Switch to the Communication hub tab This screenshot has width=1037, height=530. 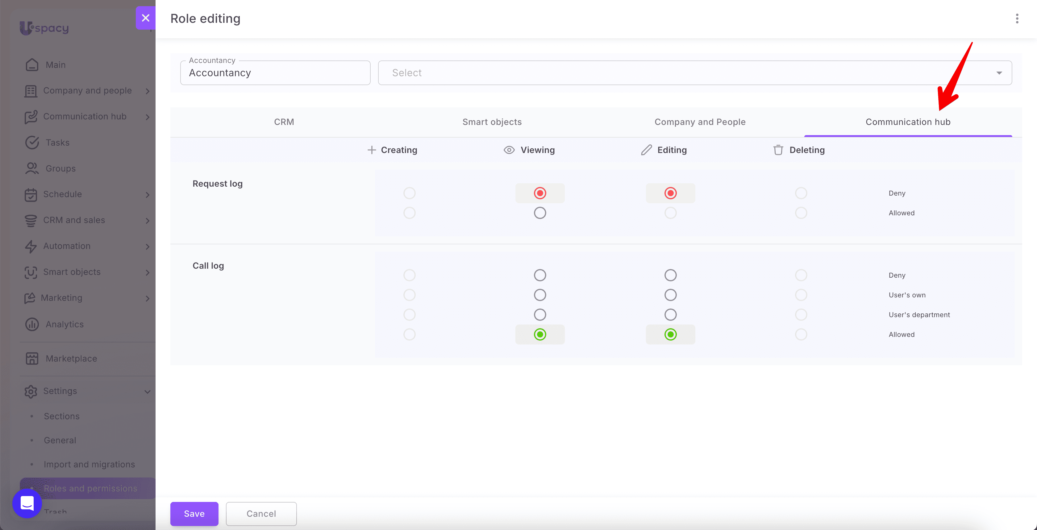(908, 122)
